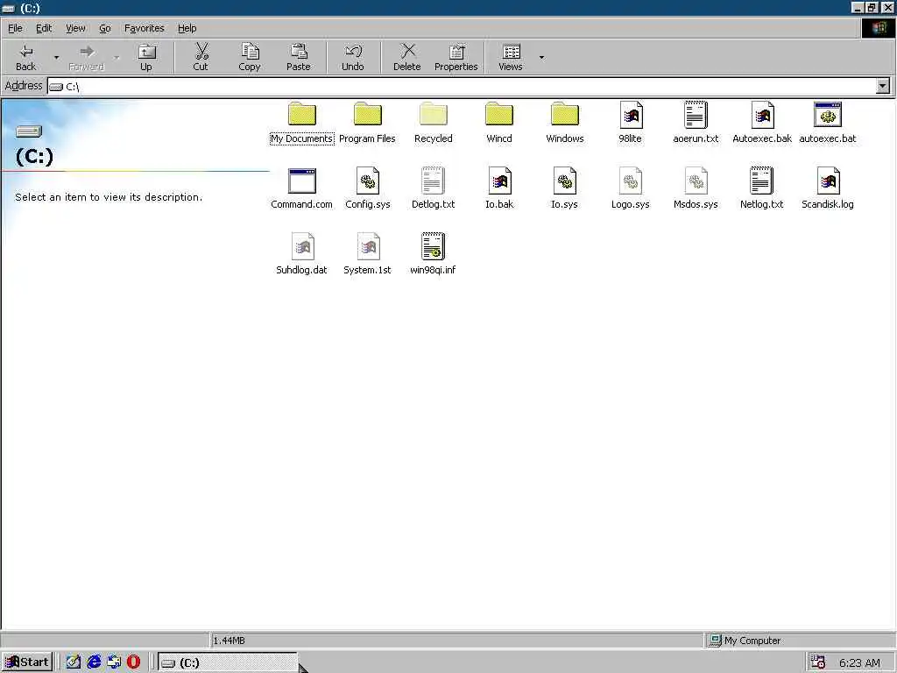Click the Paste toolbar icon
This screenshot has height=673, width=897.
(298, 57)
